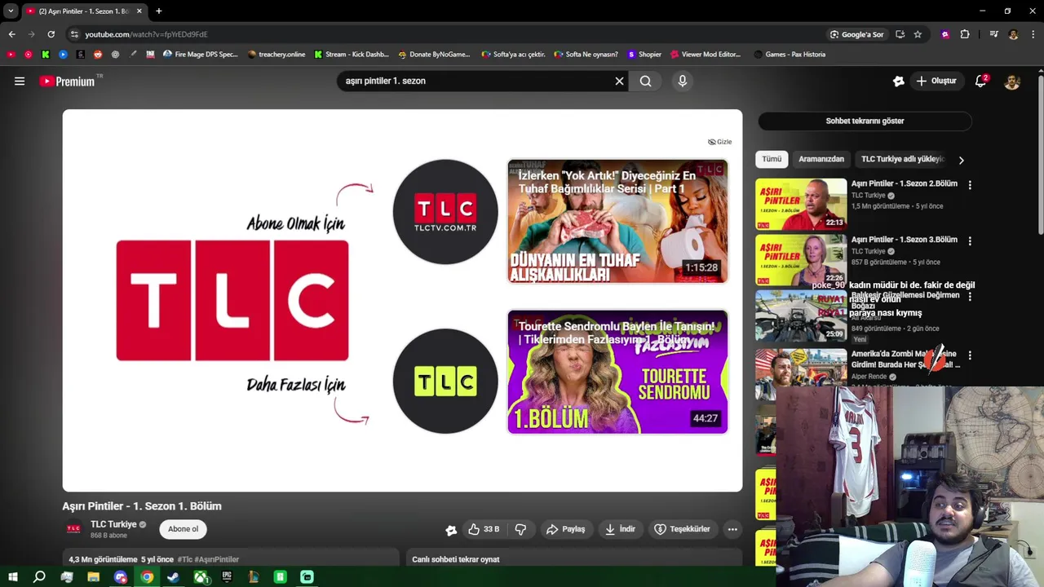The height and width of the screenshot is (587, 1044).
Task: Show more filter chips with right chevron
Action: [x=961, y=160]
